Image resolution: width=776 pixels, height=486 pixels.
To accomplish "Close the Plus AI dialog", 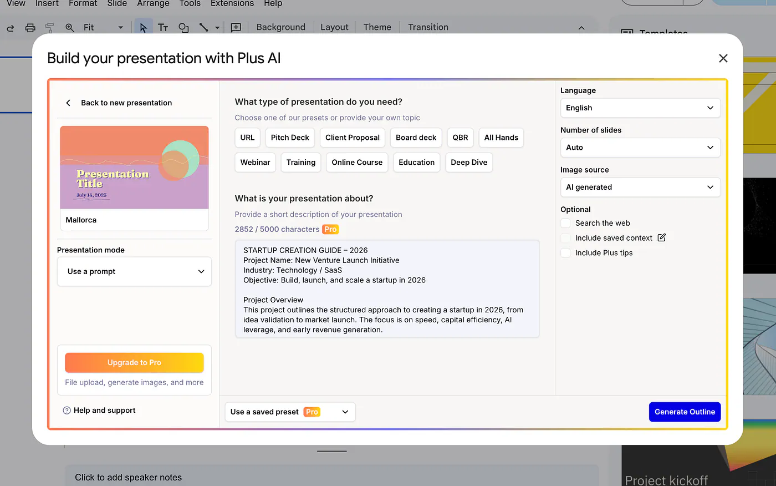I will [723, 58].
